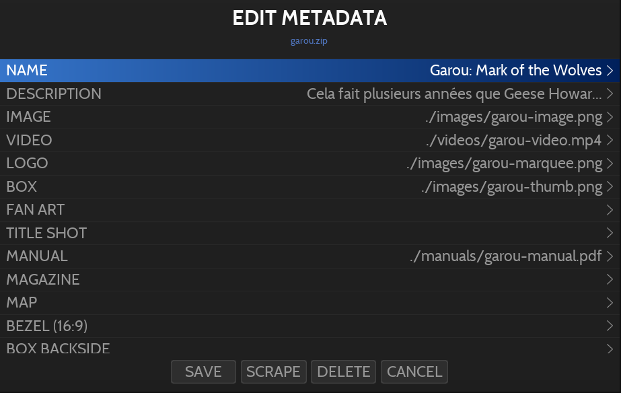Click the MANUAL row arrow icon
The height and width of the screenshot is (393, 621).
tap(610, 256)
